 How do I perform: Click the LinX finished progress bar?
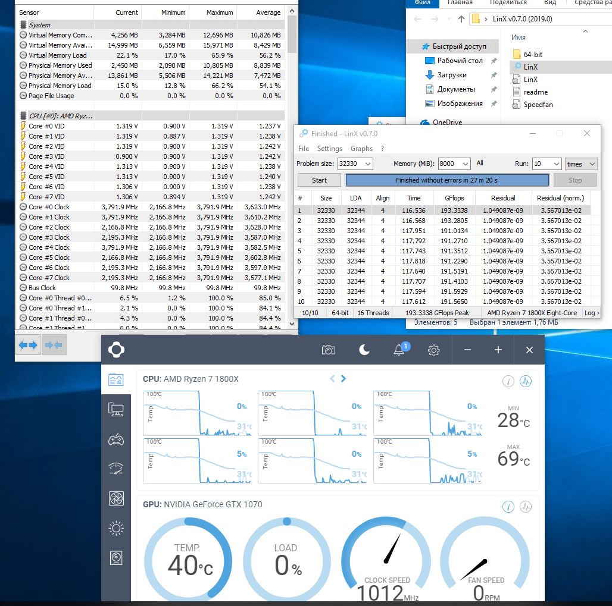(447, 180)
